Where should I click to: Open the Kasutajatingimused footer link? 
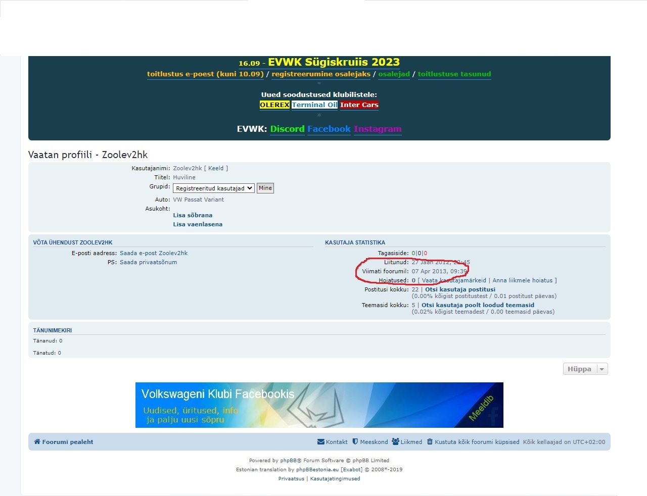point(335,479)
